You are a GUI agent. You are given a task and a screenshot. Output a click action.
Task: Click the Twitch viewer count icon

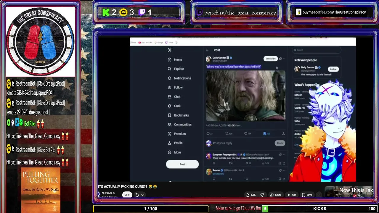pyautogui.click(x=142, y=12)
